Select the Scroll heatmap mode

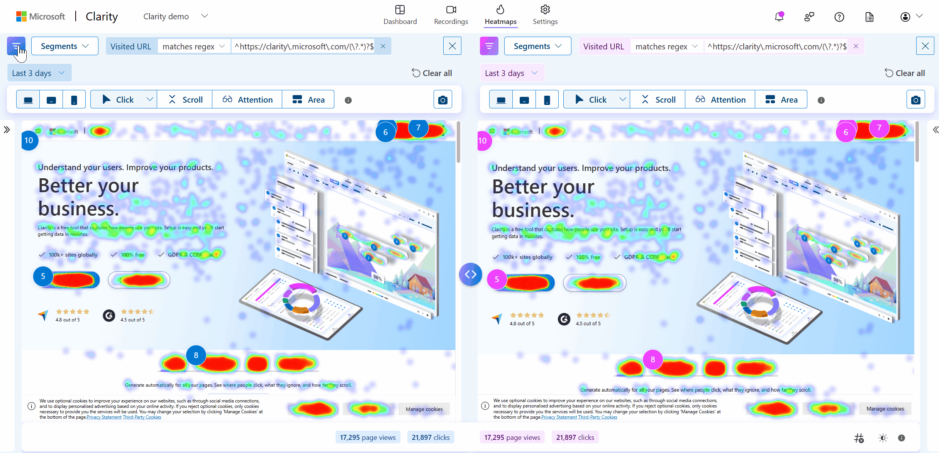[x=186, y=99]
